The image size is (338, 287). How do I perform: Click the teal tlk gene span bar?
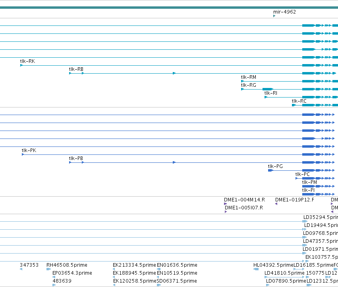[169, 8]
